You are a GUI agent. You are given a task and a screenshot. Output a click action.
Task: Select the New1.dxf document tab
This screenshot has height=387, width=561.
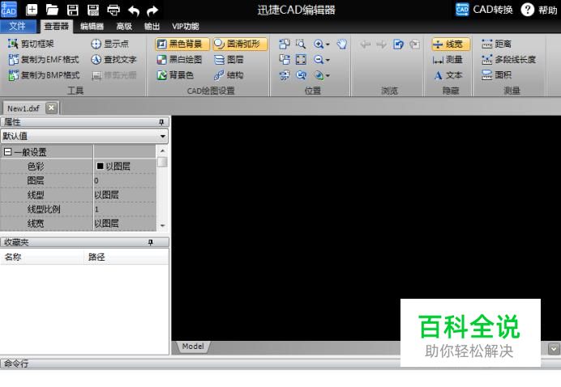(24, 108)
